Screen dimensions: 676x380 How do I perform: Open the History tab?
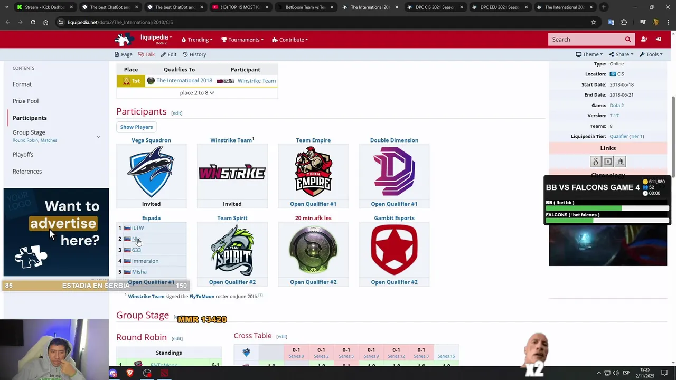click(x=194, y=54)
